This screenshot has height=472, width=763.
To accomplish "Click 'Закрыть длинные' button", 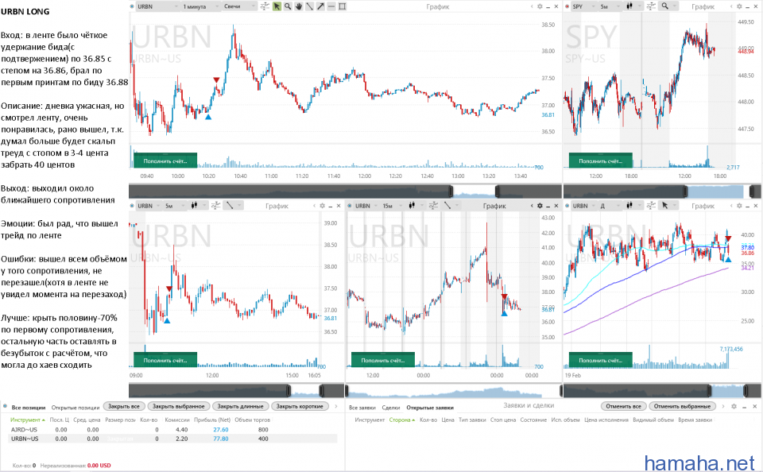I will [240, 406].
